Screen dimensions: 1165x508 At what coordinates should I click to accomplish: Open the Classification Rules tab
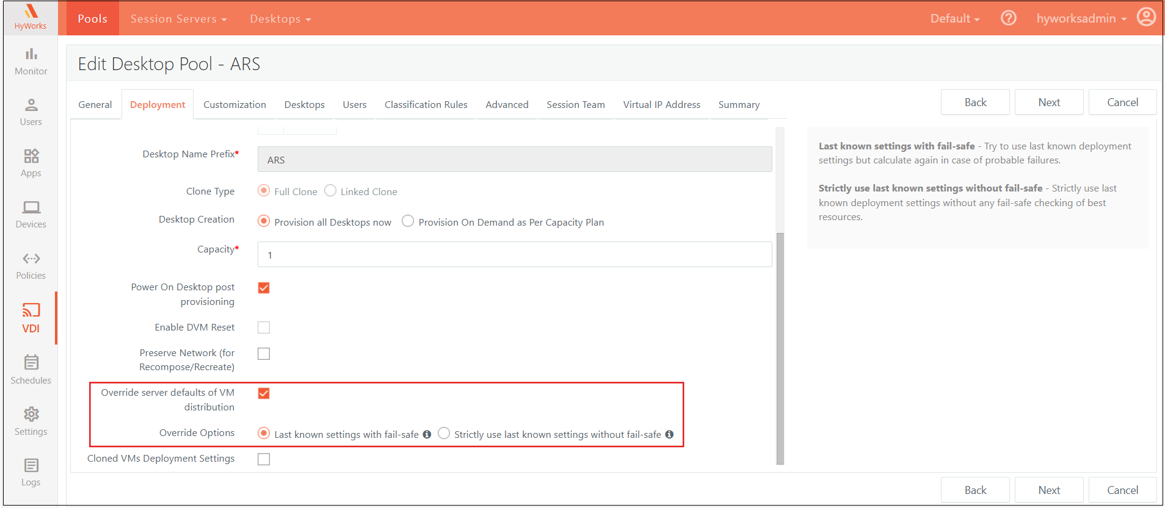[x=426, y=105]
